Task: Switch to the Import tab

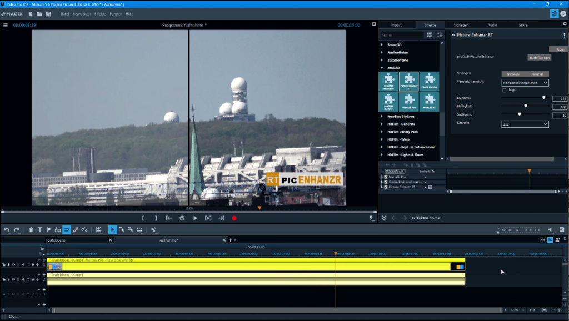Action: 396,25
